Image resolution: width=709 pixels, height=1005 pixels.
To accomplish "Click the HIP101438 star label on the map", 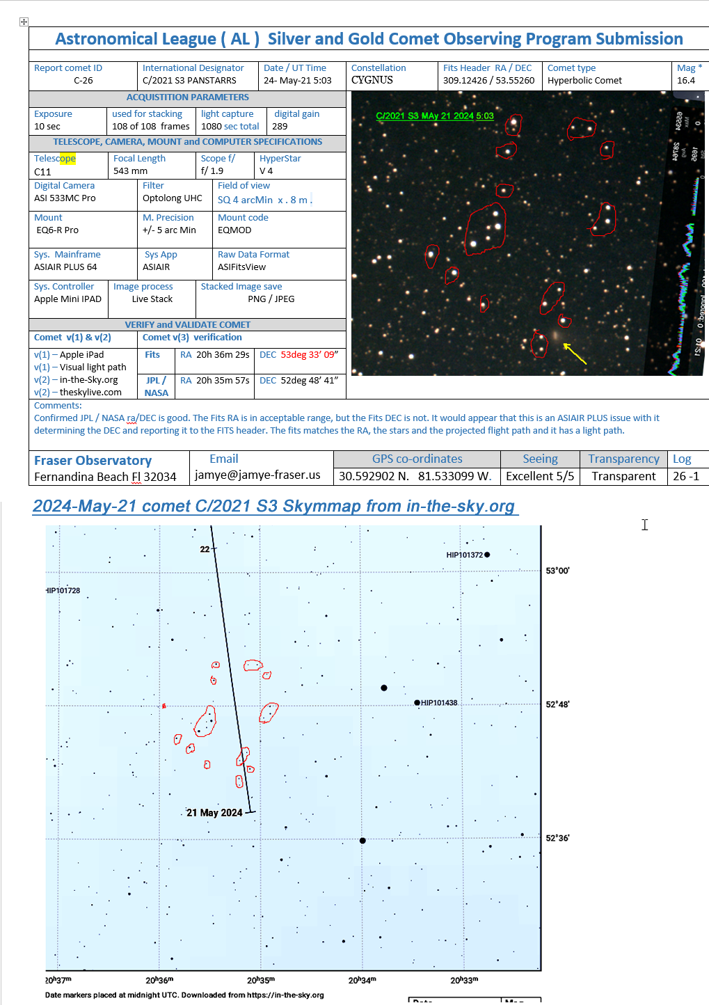I will [439, 703].
